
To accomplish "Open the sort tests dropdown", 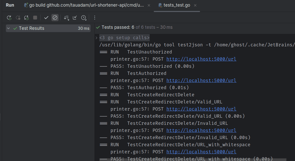I will point(66,18).
